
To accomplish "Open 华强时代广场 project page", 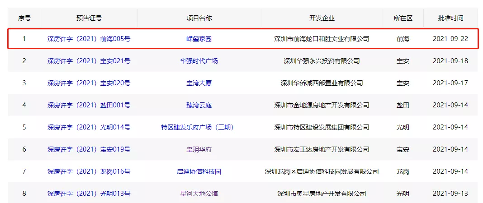I will click(x=199, y=61).
